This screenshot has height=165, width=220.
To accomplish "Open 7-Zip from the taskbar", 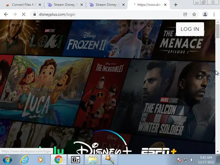I will coord(76,160).
